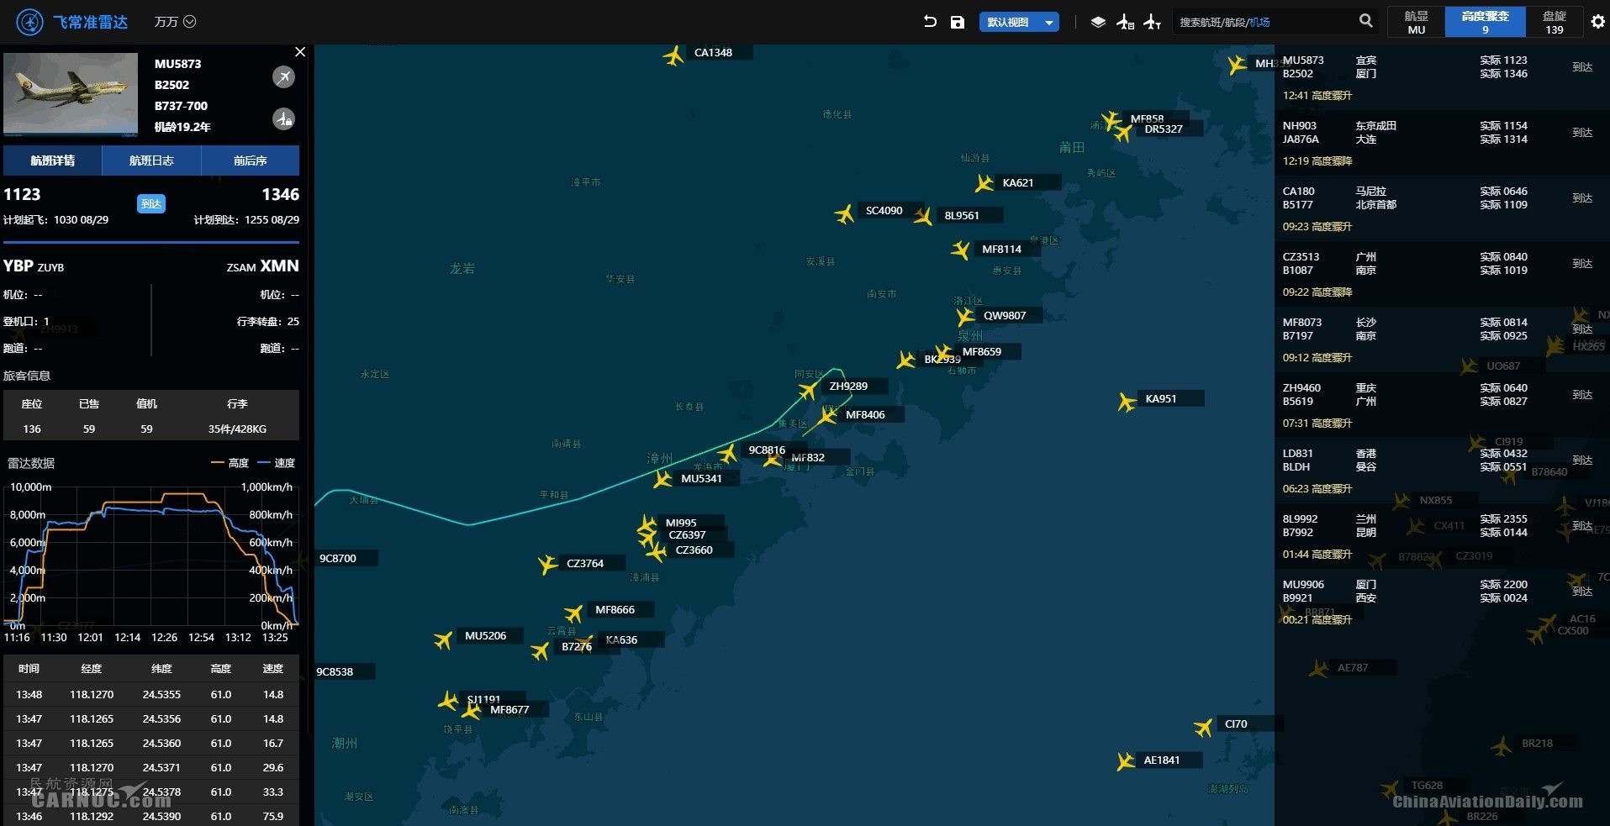Image resolution: width=1610 pixels, height=826 pixels.
Task: Open NH903 东京成田-大连 alert row
Action: pos(1442,143)
